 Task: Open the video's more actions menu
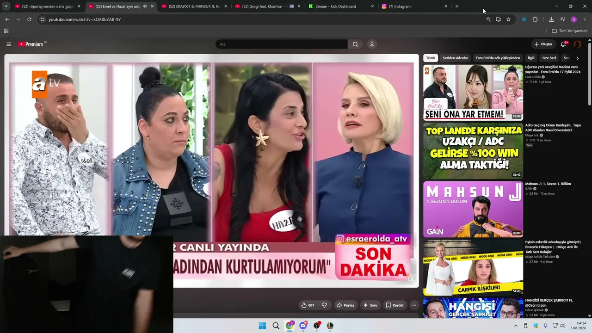click(414, 305)
